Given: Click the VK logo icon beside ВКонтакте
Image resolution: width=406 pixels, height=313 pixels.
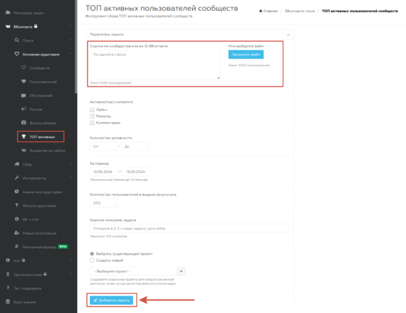Looking at the screenshot, I should point(7,26).
